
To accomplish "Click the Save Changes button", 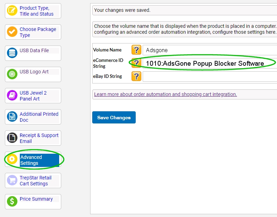I will coord(114,118).
